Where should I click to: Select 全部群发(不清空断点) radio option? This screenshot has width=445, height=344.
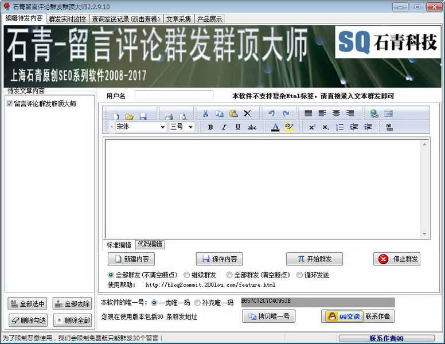[x=111, y=275]
